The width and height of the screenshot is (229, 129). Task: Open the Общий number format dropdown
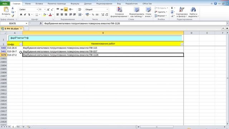[107, 10]
